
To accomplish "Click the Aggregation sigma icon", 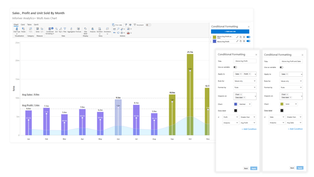I will point(71,29).
